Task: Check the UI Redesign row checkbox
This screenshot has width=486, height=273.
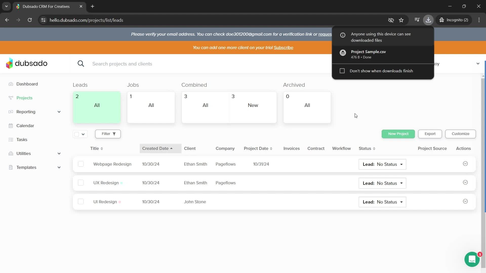Action: point(81,201)
